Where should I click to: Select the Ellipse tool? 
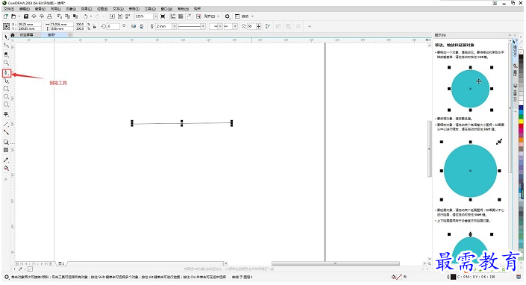tap(6, 96)
